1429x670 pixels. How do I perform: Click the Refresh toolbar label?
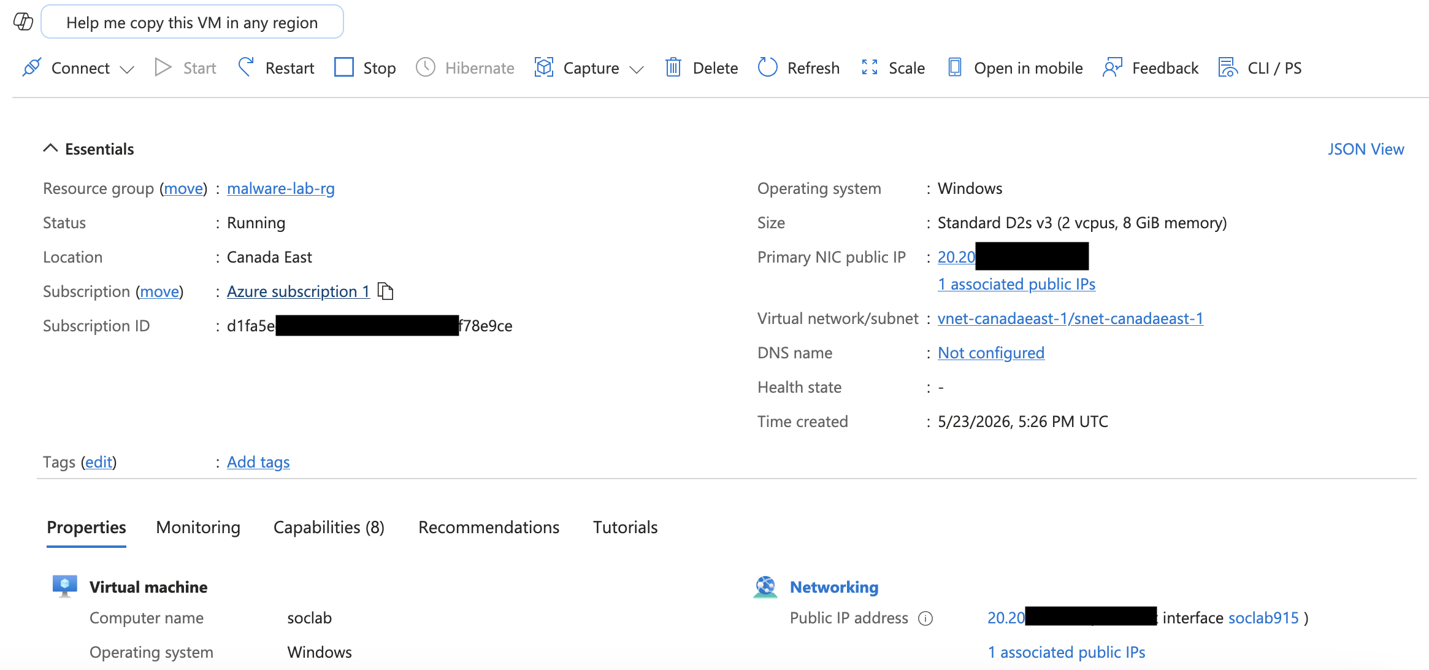(x=813, y=68)
